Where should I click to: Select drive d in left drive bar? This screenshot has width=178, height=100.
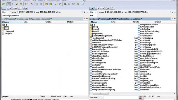pos(9,8)
